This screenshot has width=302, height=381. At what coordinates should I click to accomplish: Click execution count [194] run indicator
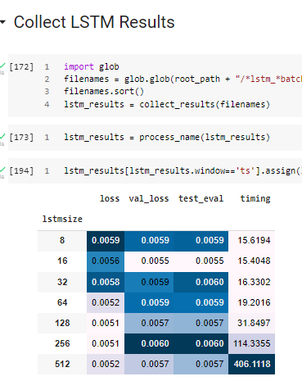click(x=21, y=170)
